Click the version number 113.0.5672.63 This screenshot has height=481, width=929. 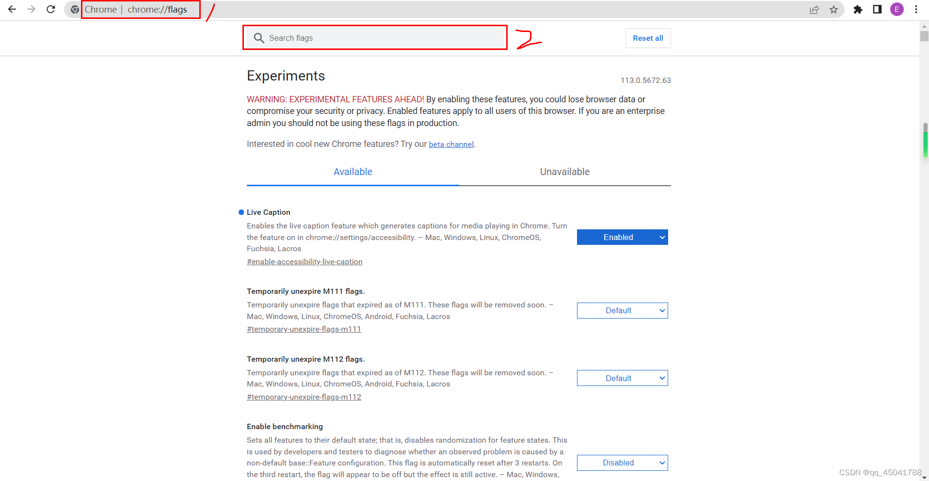(645, 80)
